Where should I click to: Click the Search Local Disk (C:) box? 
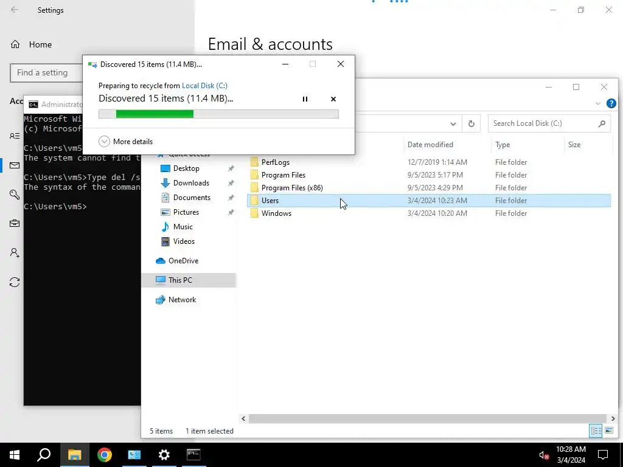[x=549, y=123]
